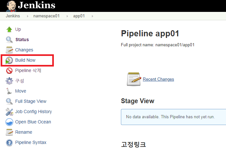Go Up to the parent folder
The height and width of the screenshot is (152, 226).
click(18, 29)
